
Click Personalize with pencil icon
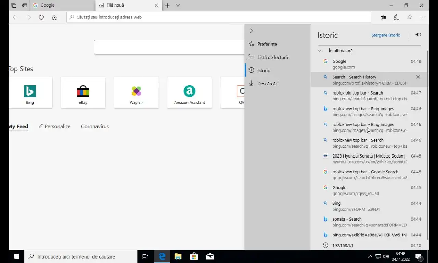(55, 126)
